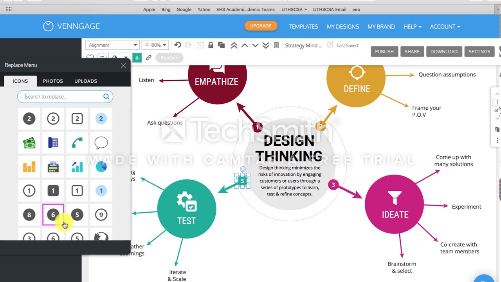Click the greyed Replace button

click(169, 58)
